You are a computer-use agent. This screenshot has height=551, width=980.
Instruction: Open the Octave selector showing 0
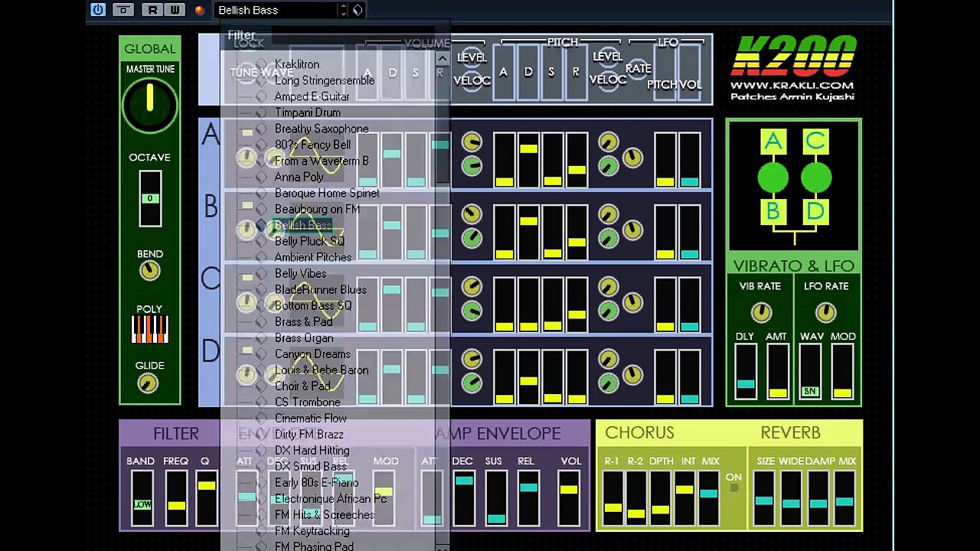tap(150, 198)
